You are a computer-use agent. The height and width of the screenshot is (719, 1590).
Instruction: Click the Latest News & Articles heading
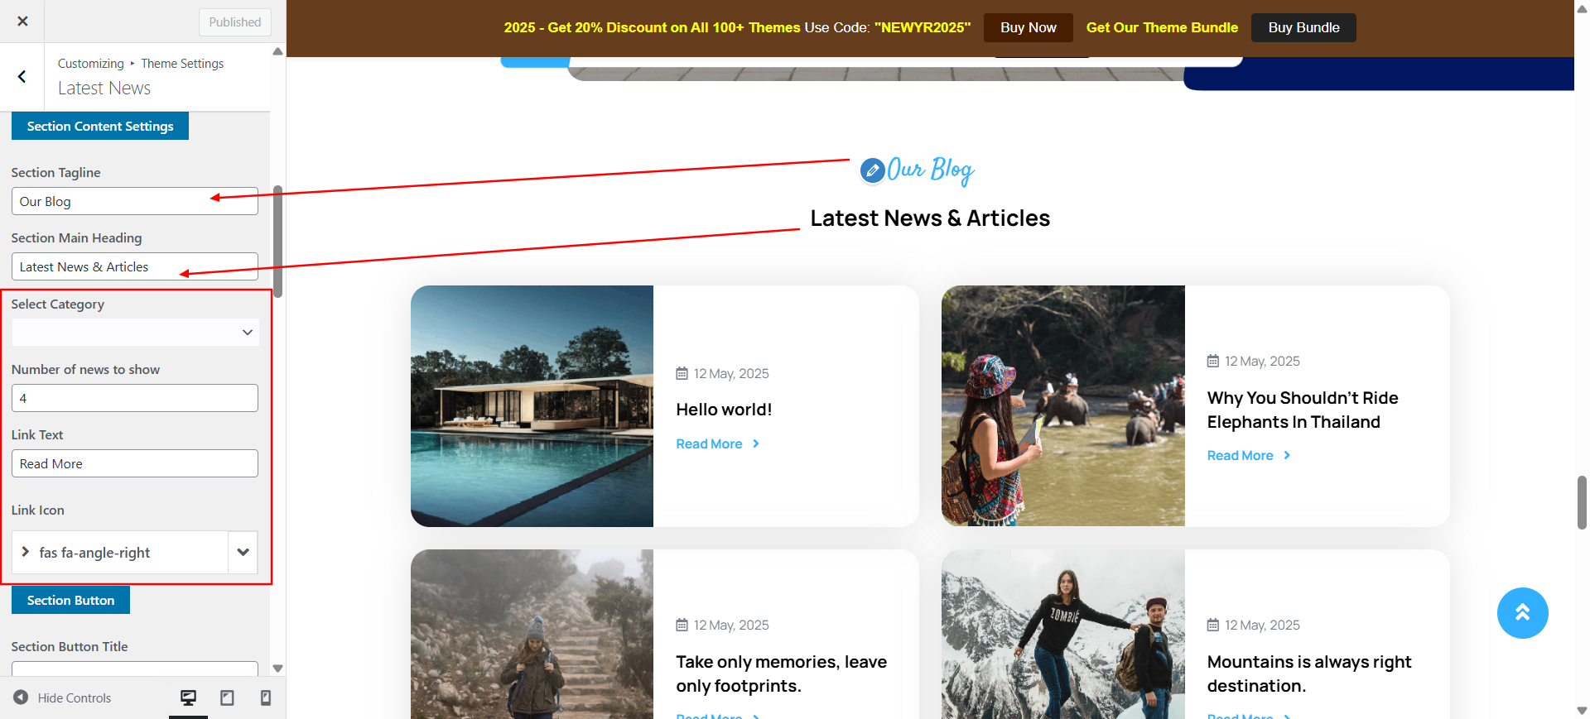(930, 218)
